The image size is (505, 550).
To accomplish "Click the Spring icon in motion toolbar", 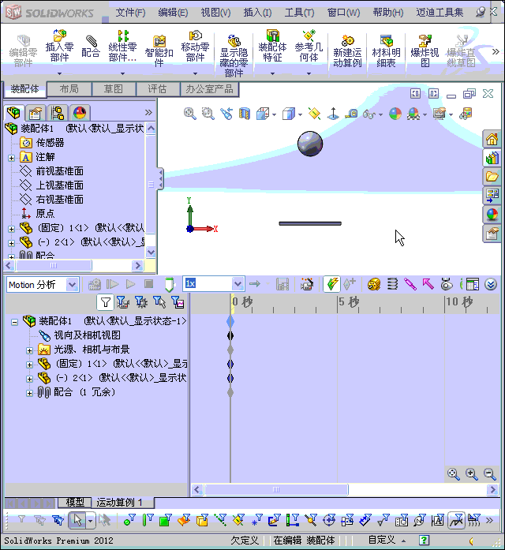I will pos(392,284).
